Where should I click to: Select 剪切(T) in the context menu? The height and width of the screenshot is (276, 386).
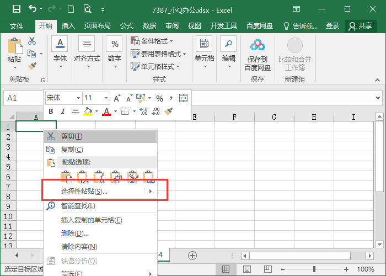point(100,136)
